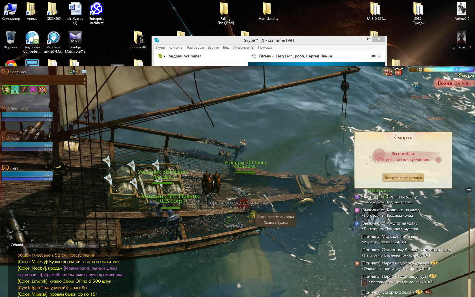
Task: Open Any Video Converter shortcut
Action: click(x=32, y=42)
